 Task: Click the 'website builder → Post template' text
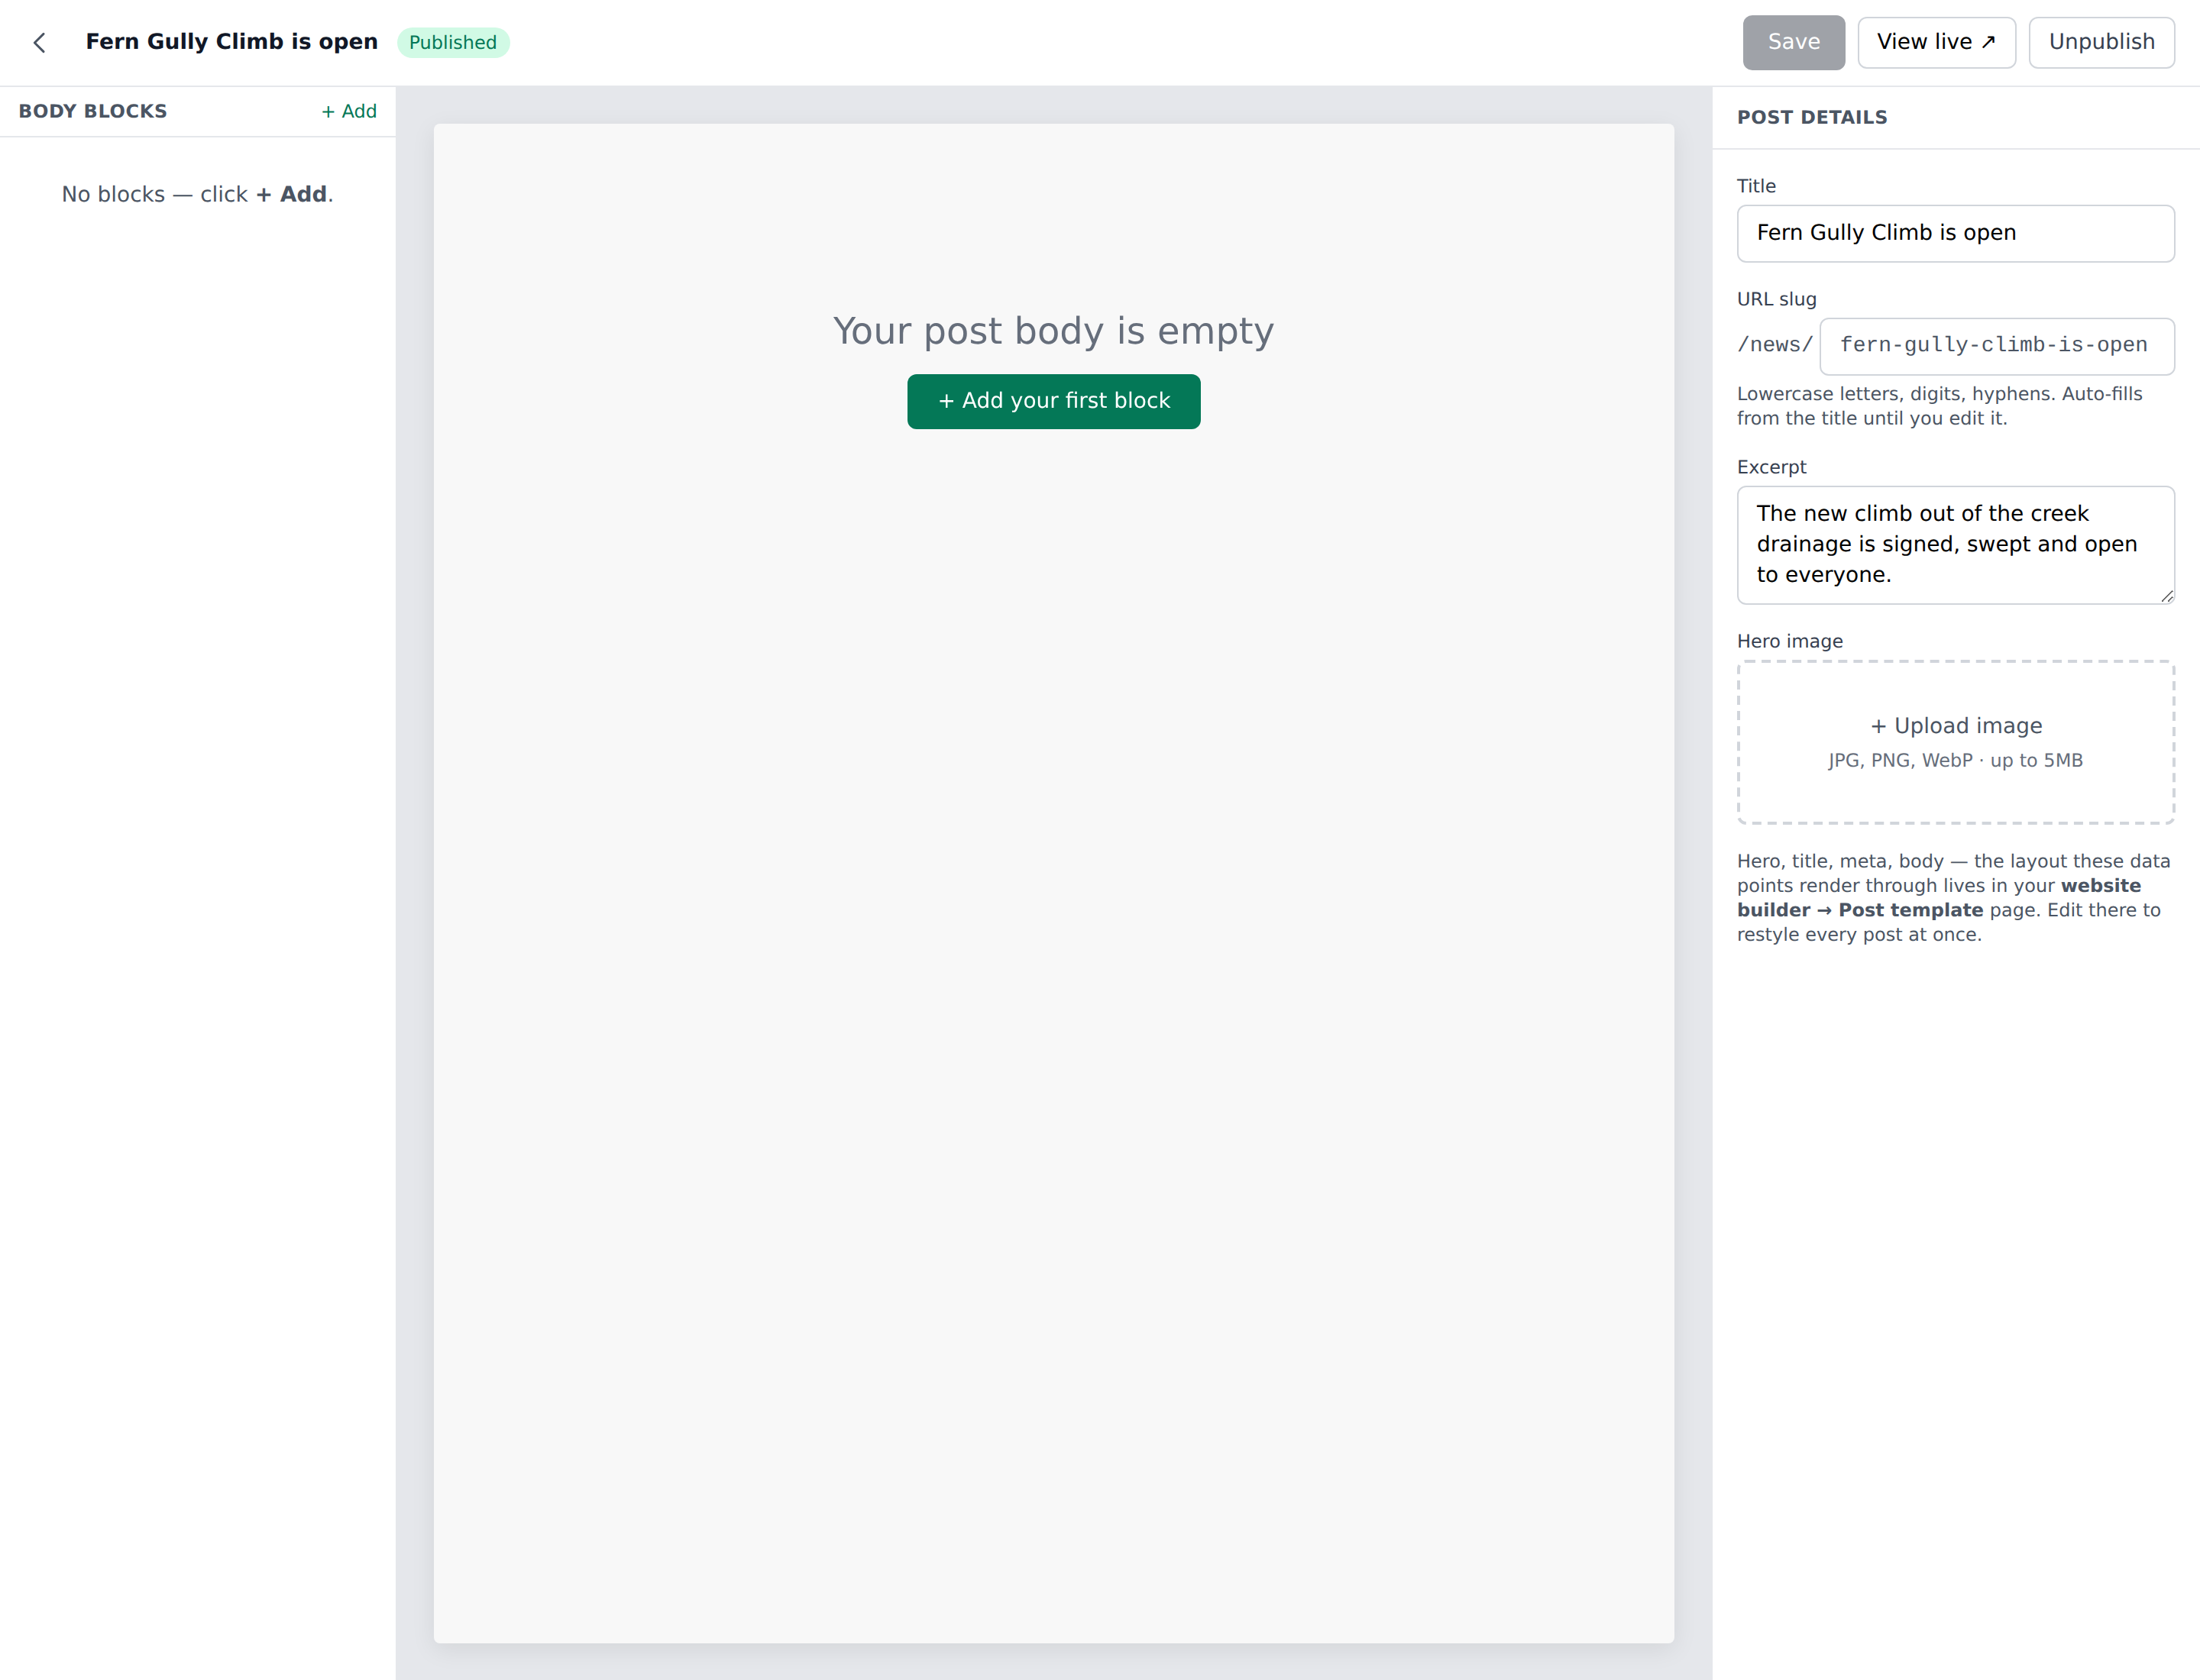pos(1939,898)
